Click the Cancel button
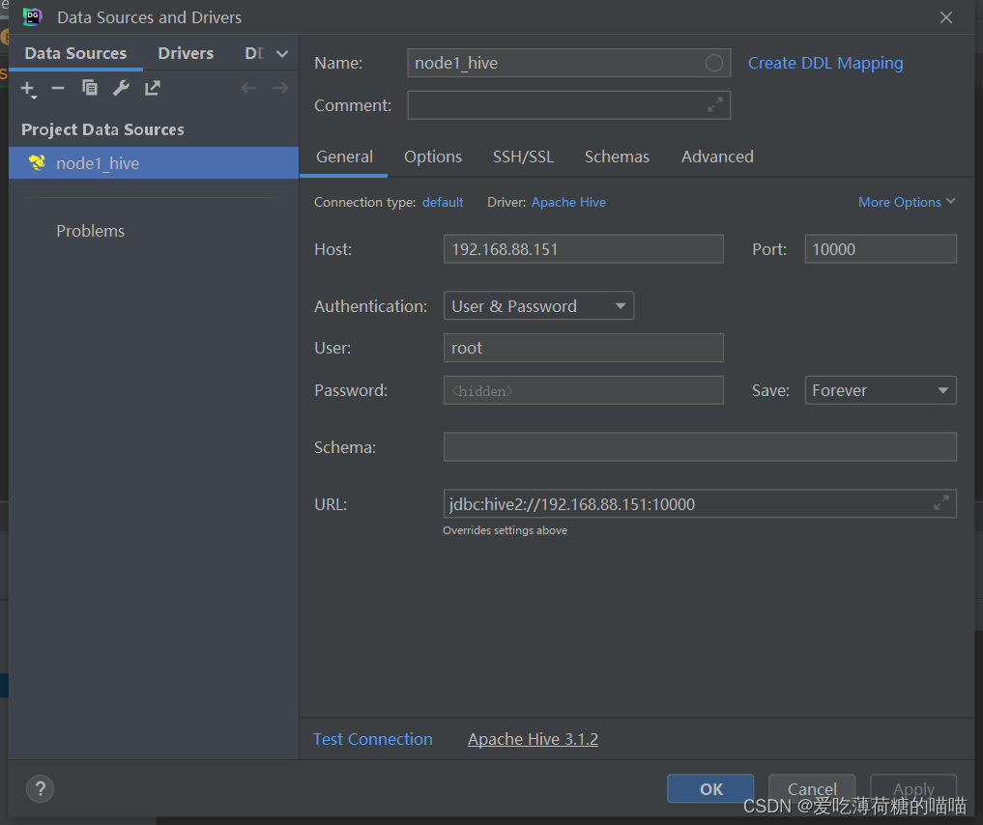 [812, 788]
